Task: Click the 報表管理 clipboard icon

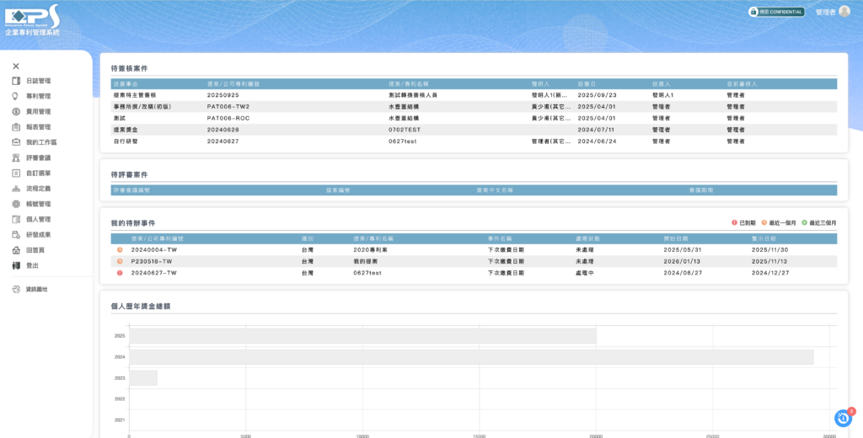Action: pos(16,127)
